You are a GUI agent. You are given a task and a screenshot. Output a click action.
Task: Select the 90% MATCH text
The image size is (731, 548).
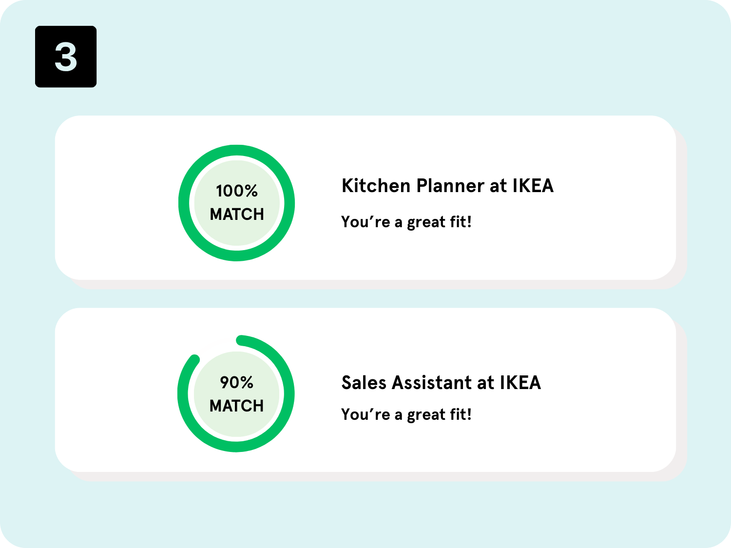[x=237, y=394]
